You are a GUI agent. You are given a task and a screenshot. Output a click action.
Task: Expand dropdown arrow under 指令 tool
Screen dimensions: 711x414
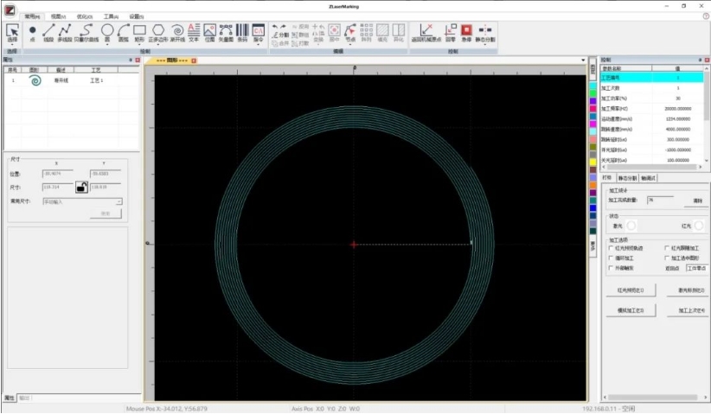[259, 44]
